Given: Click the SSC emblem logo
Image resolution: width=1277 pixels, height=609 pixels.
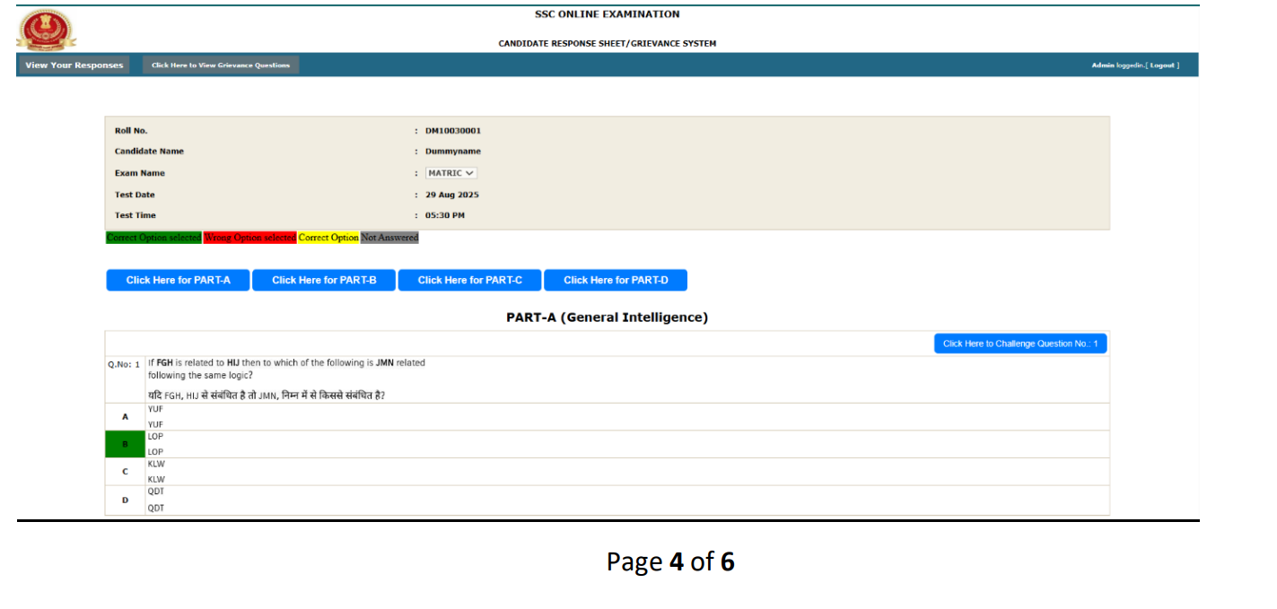Looking at the screenshot, I should tap(46, 30).
